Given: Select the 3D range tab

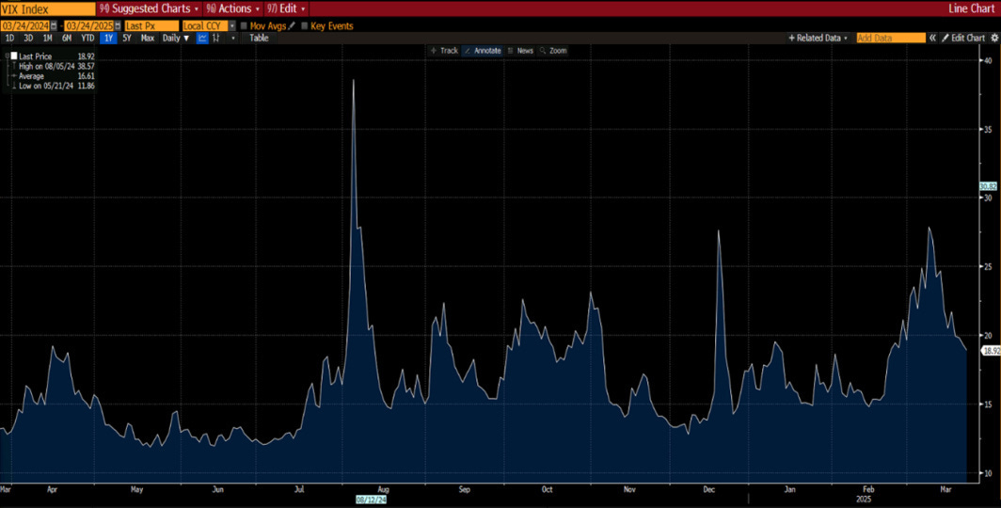Looking at the screenshot, I should pyautogui.click(x=29, y=38).
